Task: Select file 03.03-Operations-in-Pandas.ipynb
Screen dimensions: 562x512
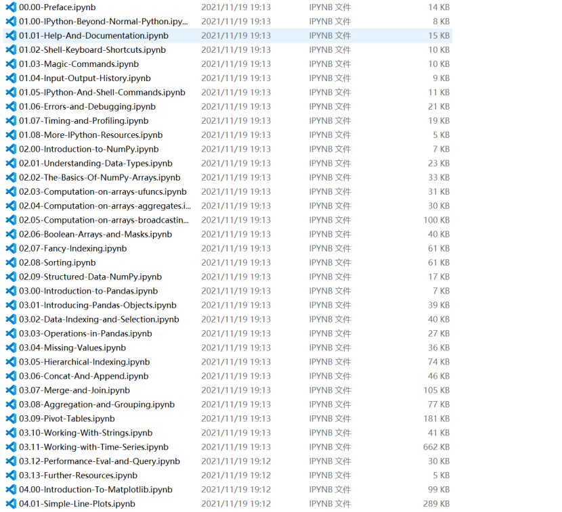Action: tap(85, 333)
